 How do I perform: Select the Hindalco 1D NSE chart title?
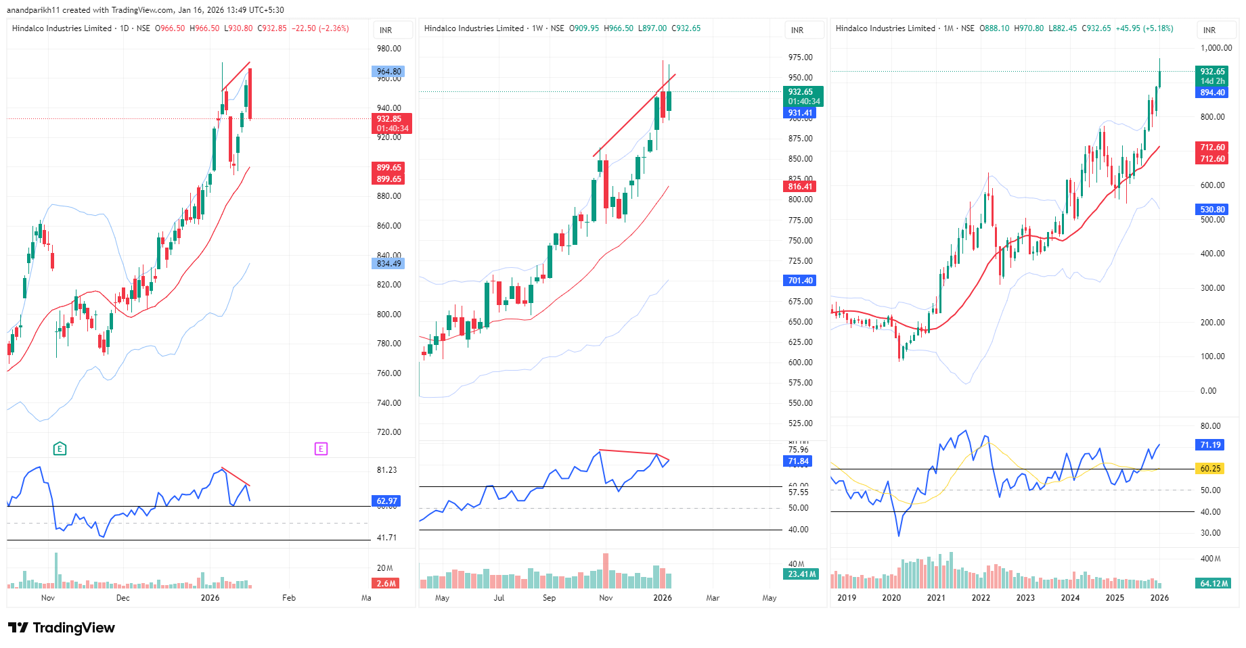[x=81, y=28]
